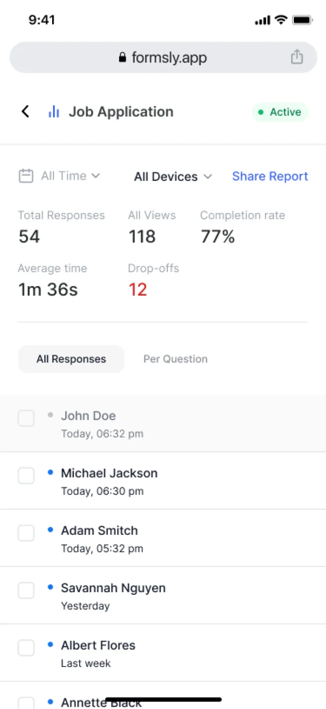Screen dimensions: 326x709
Task: Tap the battery icon in the status bar
Action: click(302, 20)
